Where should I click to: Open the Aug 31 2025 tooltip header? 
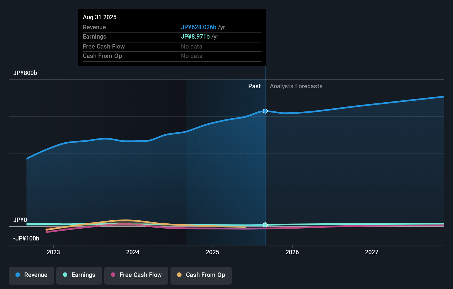[x=100, y=17]
